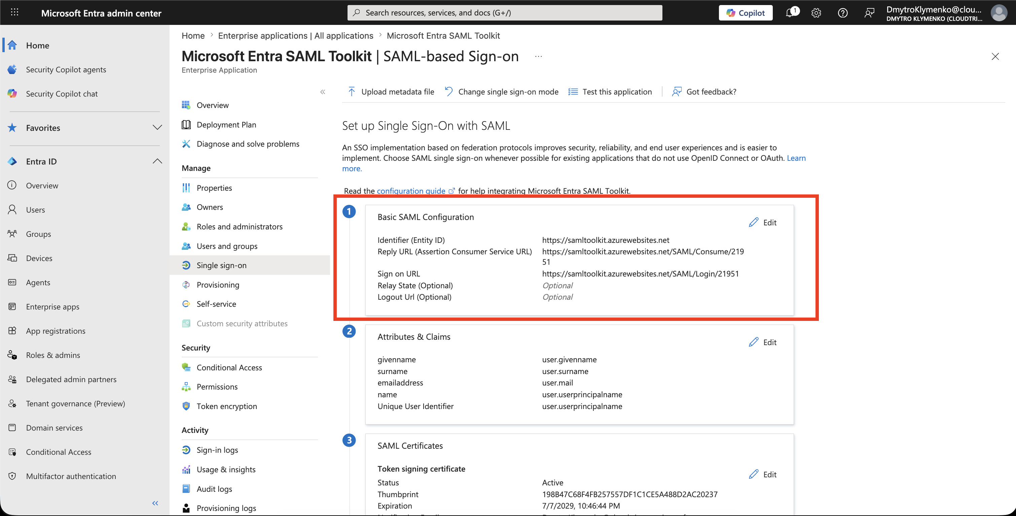Open the Devices icon in left nav

[12, 258]
